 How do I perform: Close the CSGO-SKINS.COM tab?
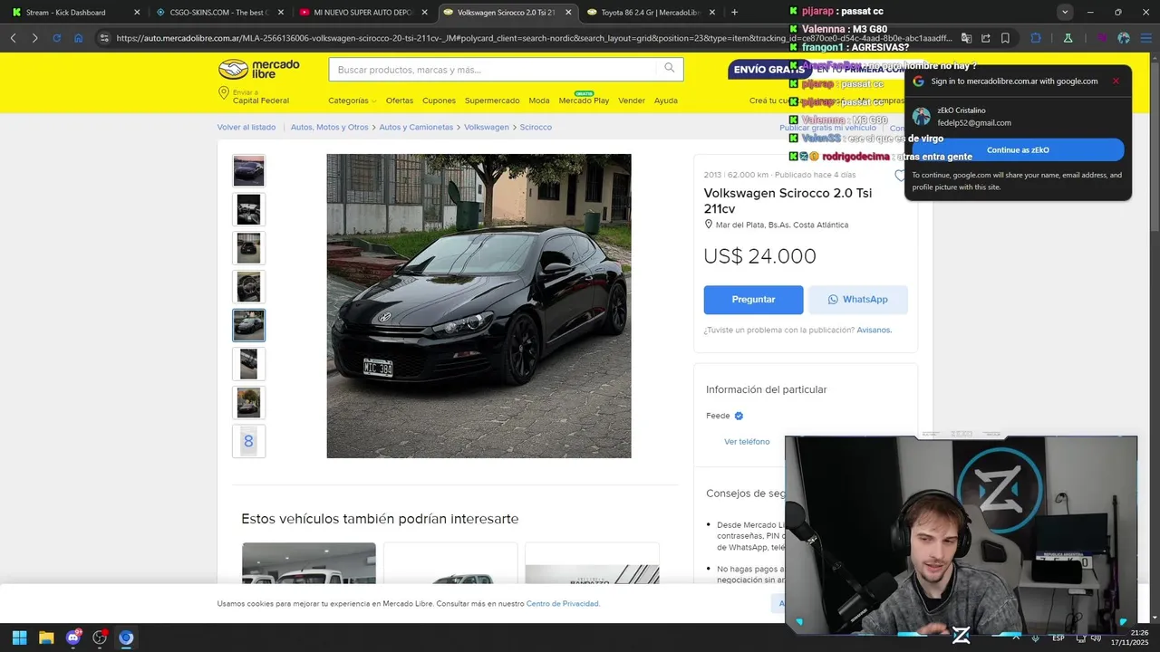(281, 13)
